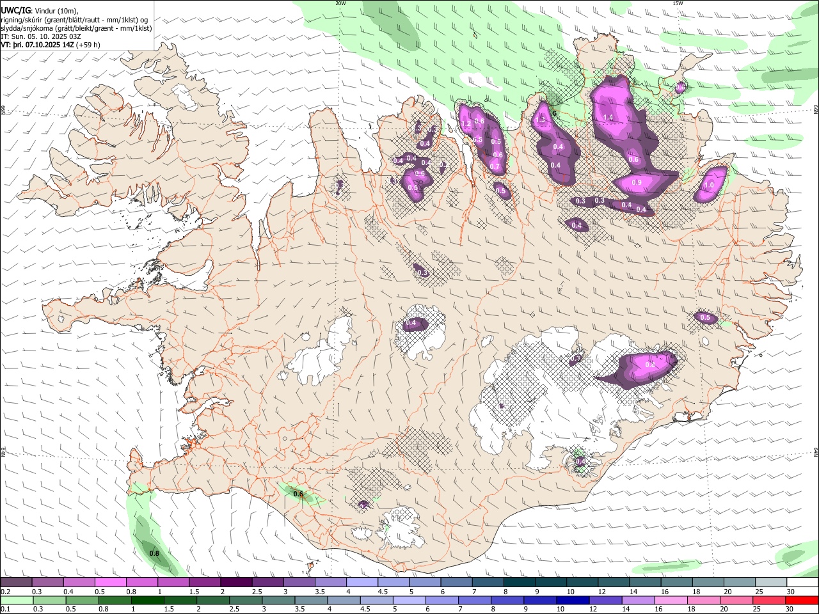Click the upper legend swatch between 0.5 and 0.8
Viewport: 819px width, 614px height.
click(x=110, y=583)
